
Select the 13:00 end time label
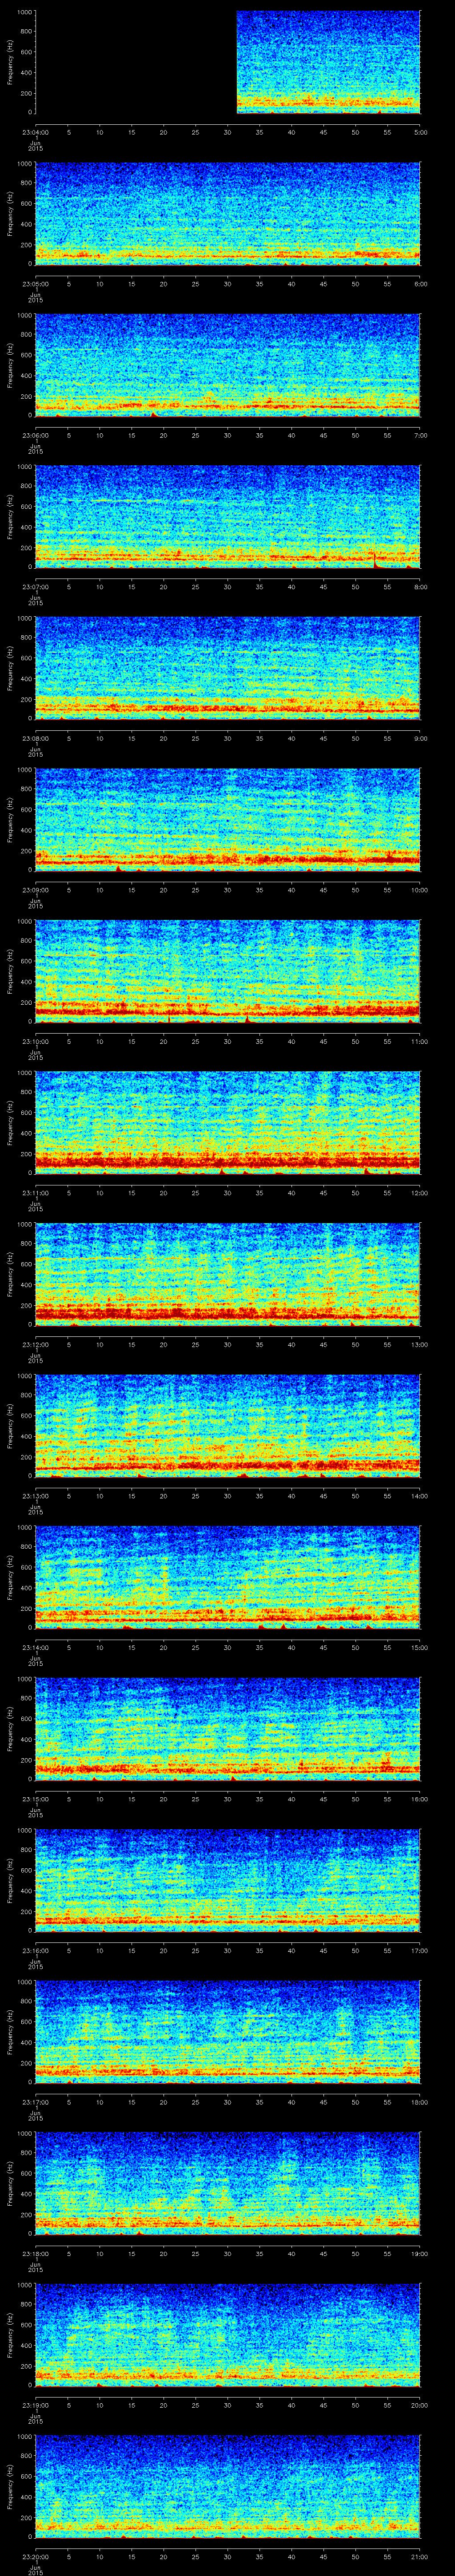point(420,1344)
